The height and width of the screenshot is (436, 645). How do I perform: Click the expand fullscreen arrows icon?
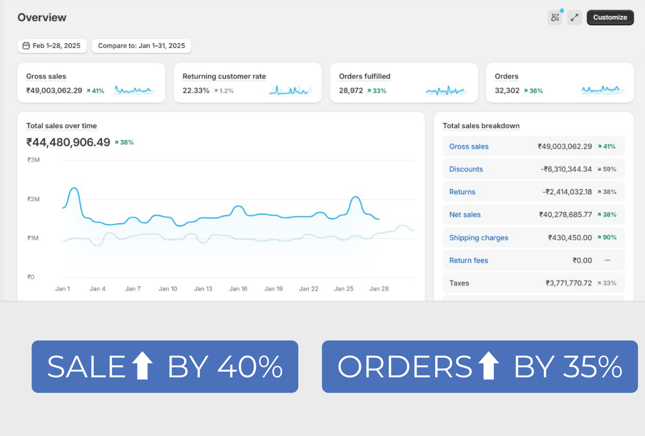[574, 17]
